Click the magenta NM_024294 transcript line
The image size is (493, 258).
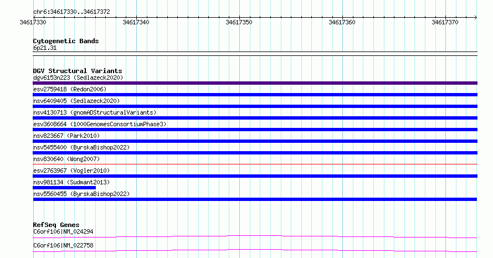pos(255,236)
